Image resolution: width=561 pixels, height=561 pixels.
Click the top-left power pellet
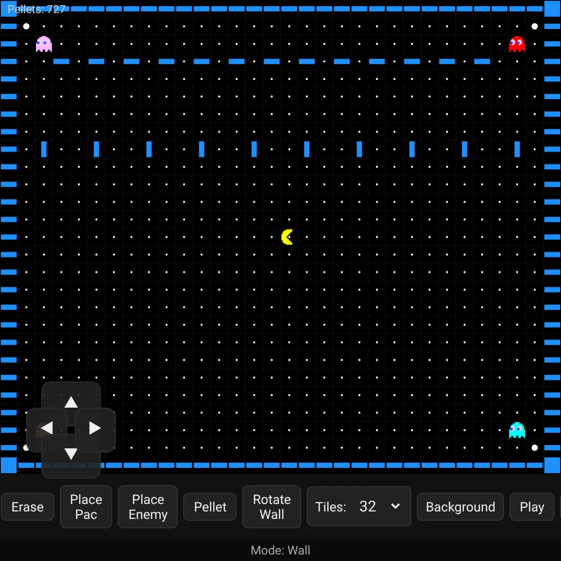(26, 26)
